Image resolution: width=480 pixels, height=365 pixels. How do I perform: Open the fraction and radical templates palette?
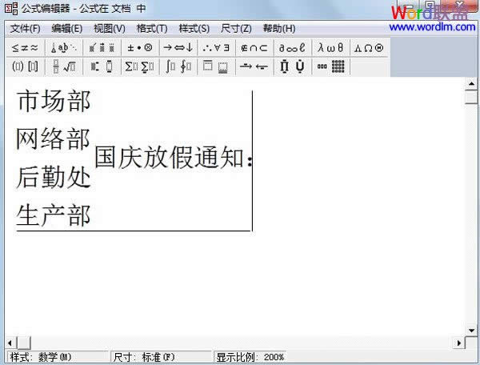click(63, 66)
